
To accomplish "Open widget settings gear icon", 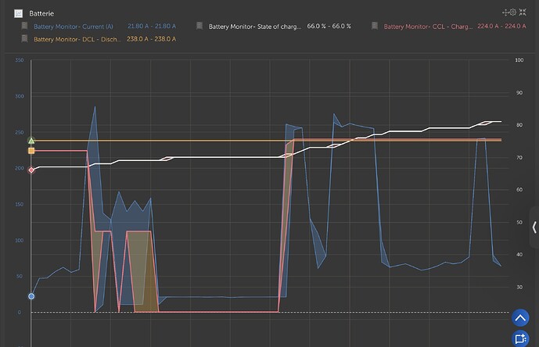I will tap(512, 13).
